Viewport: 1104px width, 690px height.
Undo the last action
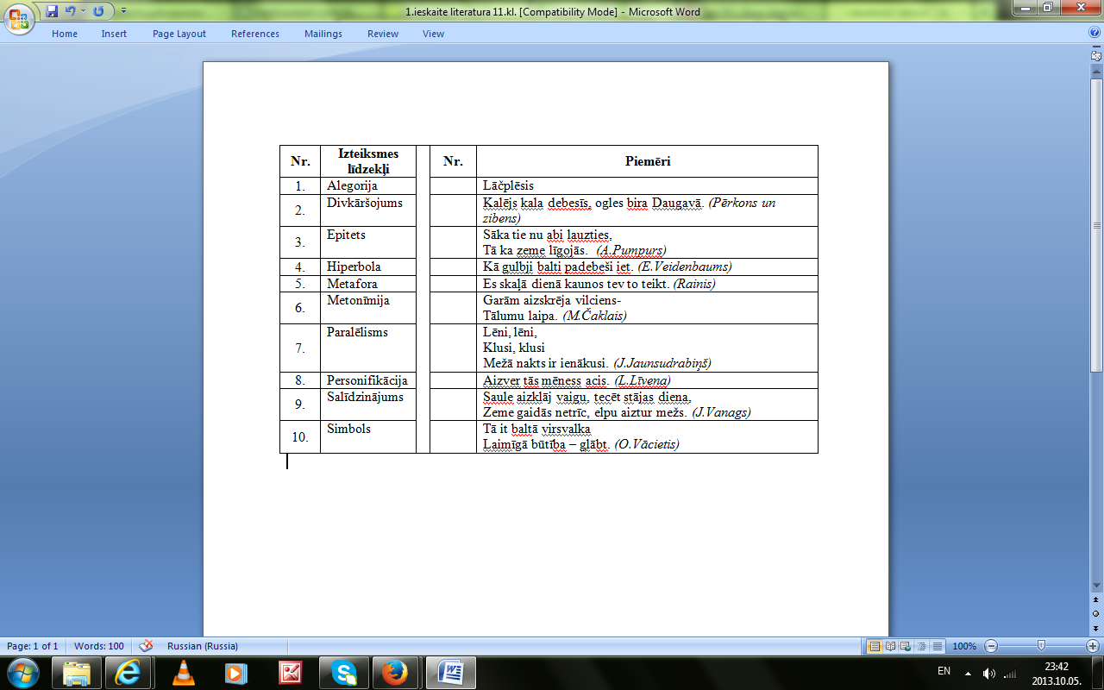coord(70,11)
